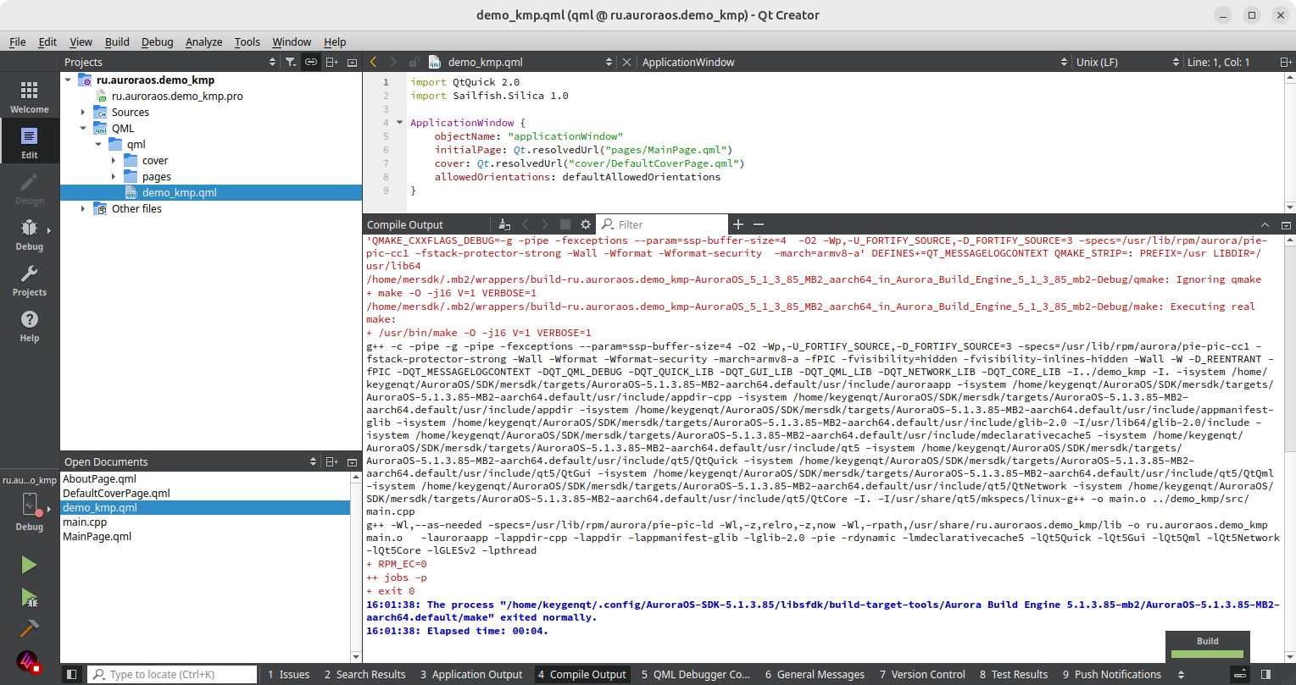The height and width of the screenshot is (685, 1296).
Task: Build the project using the hammer icon
Action: pos(29,629)
